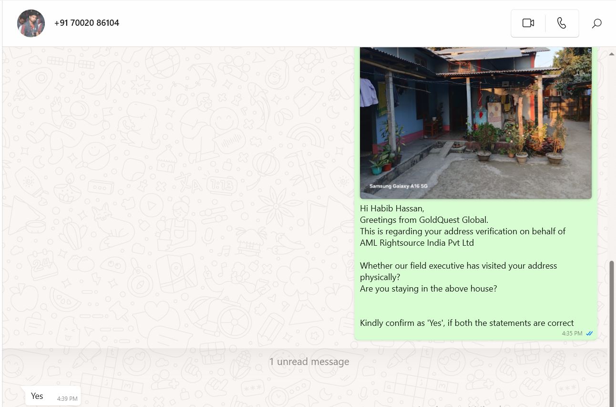Click the 4:35 PM message timestamp
Image resolution: width=616 pixels, height=407 pixels.
point(572,334)
